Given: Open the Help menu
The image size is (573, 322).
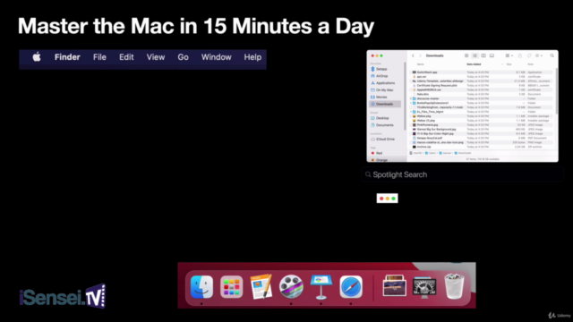Looking at the screenshot, I should pos(252,57).
